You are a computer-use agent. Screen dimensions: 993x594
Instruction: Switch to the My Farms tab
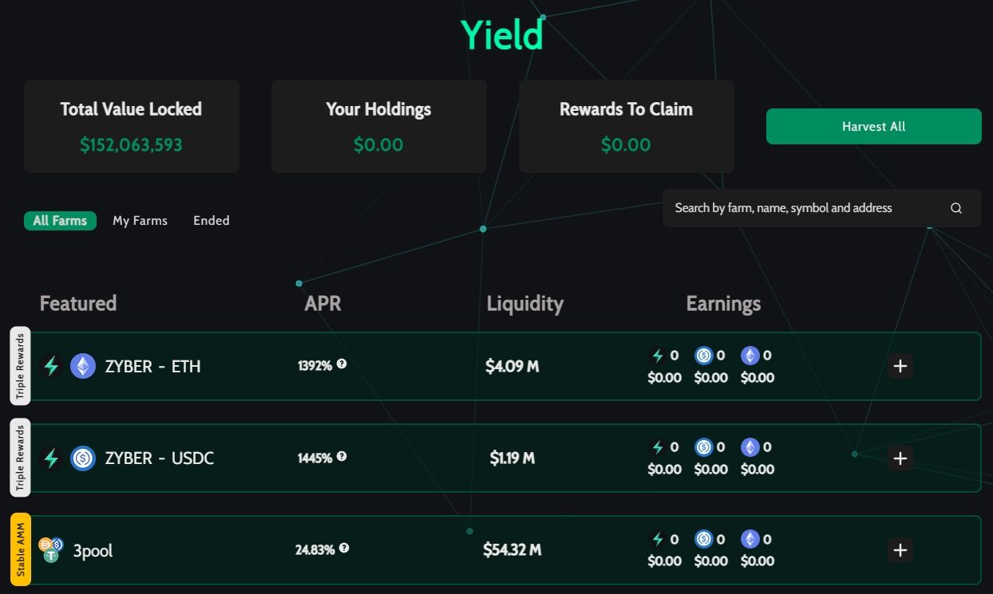[140, 221]
